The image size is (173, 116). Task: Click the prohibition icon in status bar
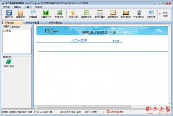(108, 111)
